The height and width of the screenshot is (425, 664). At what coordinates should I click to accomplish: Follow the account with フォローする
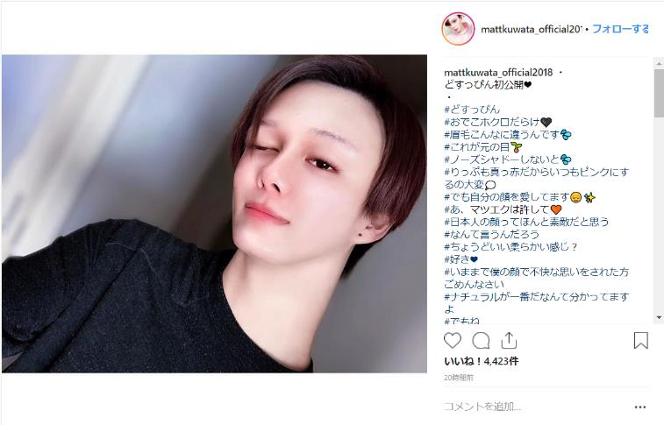[620, 29]
